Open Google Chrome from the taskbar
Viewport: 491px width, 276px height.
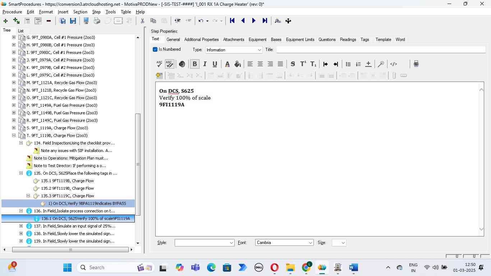point(306,268)
